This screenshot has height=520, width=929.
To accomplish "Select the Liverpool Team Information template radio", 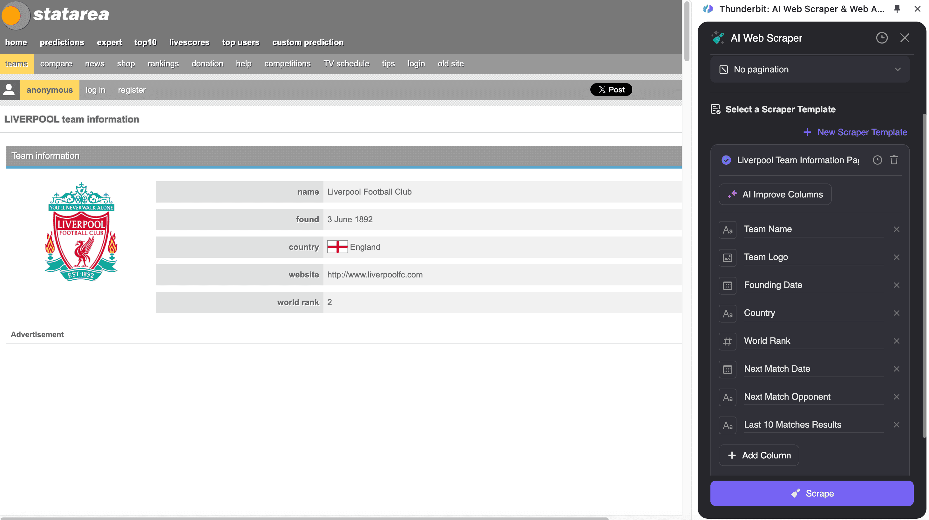I will click(x=726, y=160).
